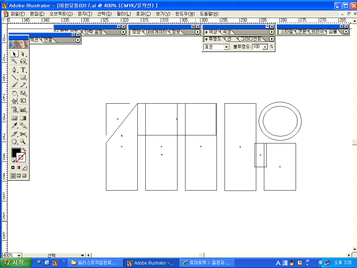Pick the Magic Wand tool
This screenshot has width=357, height=268.
pyautogui.click(x=15, y=61)
